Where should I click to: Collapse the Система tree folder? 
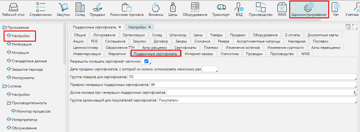pyautogui.click(x=4, y=86)
